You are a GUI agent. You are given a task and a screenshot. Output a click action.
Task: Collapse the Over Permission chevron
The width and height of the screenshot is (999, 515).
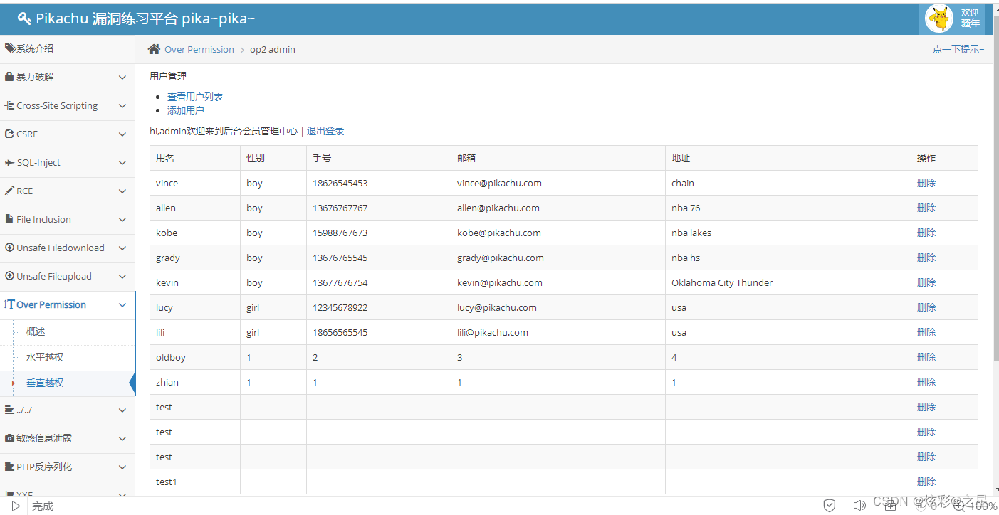pos(122,305)
